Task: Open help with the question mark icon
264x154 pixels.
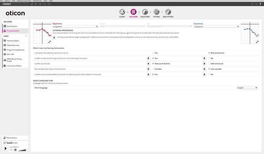Action: [260, 4]
